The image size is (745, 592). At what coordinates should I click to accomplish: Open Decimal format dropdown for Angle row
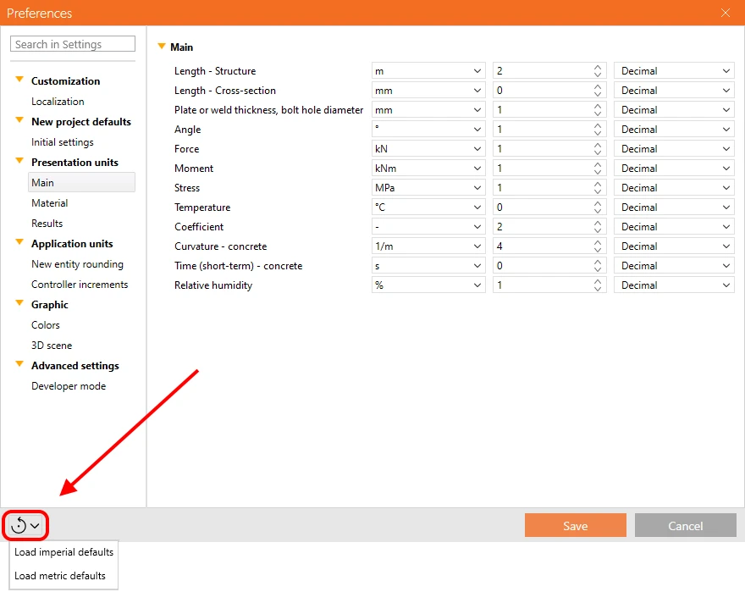[x=674, y=130]
